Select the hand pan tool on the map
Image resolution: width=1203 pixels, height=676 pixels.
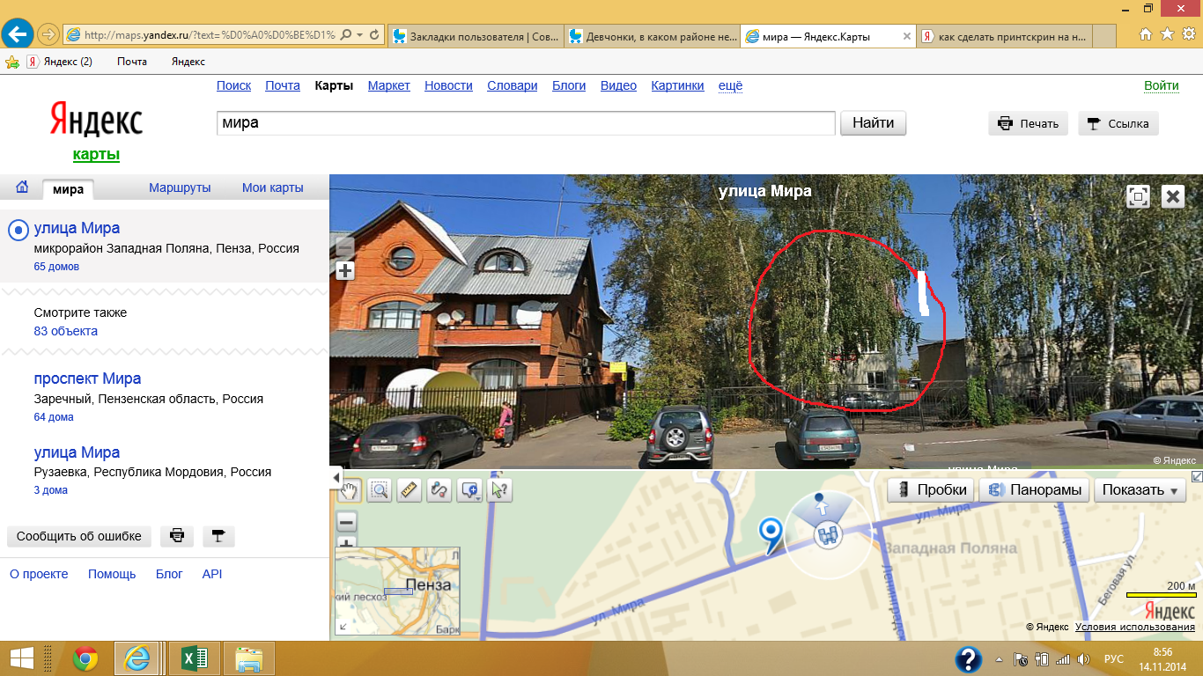point(351,490)
